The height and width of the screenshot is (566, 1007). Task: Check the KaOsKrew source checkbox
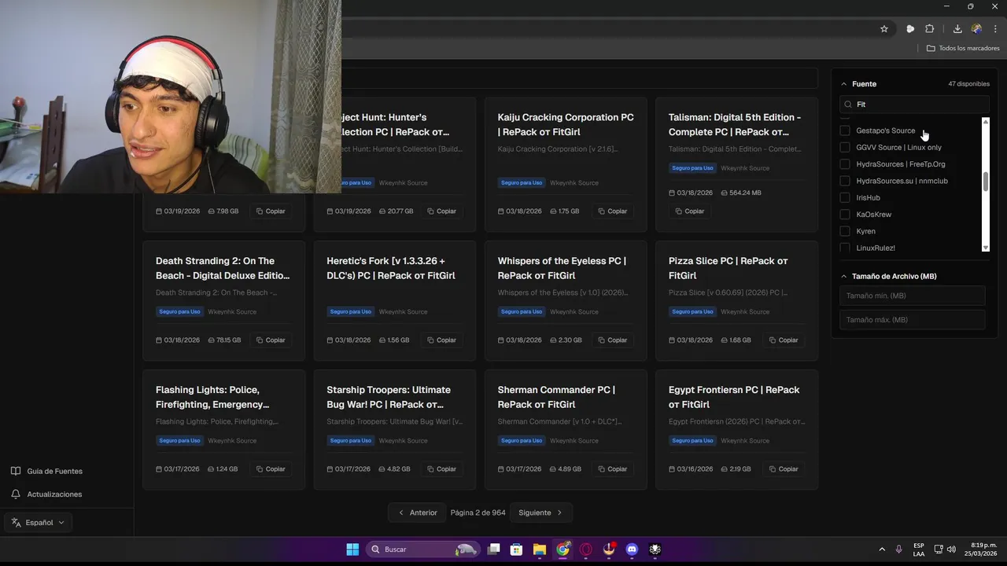(845, 215)
